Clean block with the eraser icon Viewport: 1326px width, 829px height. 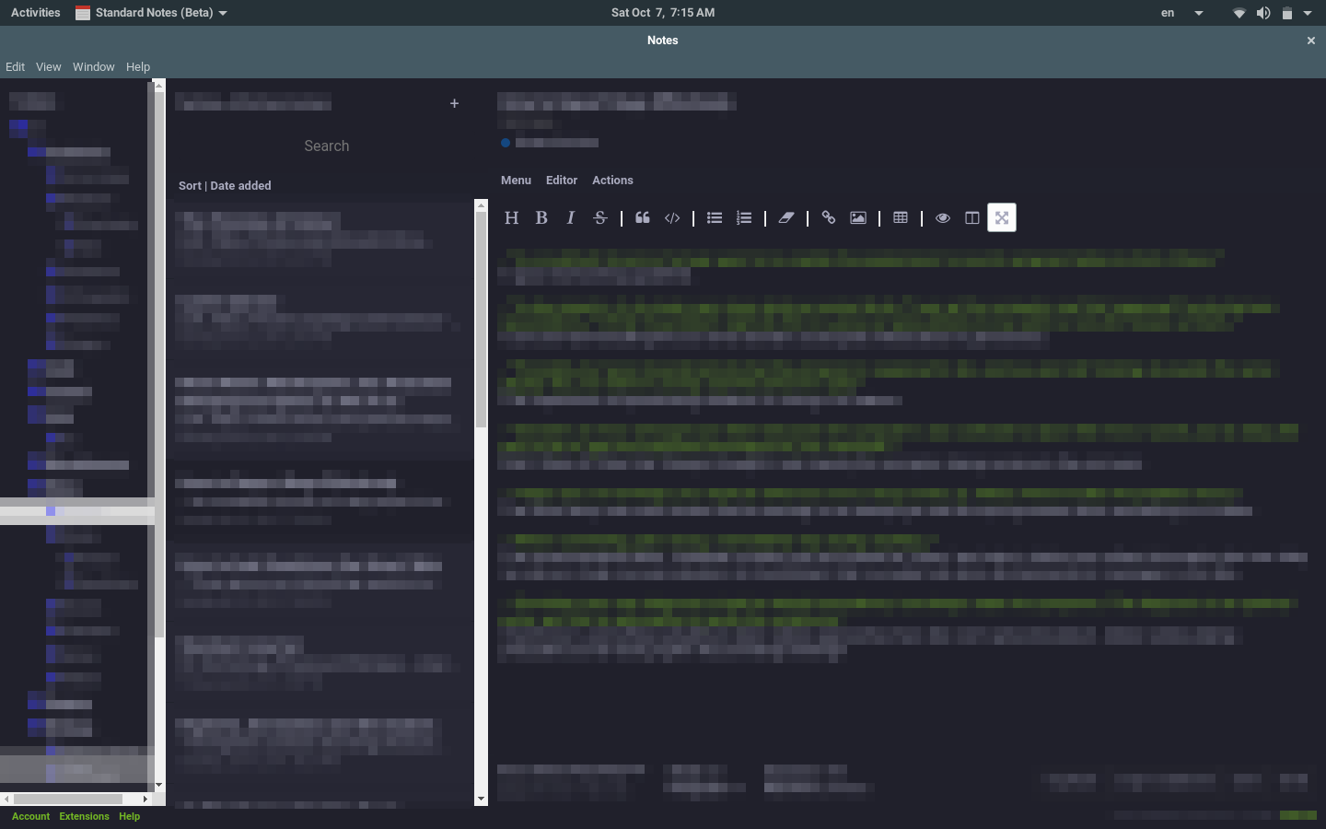pyautogui.click(x=786, y=218)
